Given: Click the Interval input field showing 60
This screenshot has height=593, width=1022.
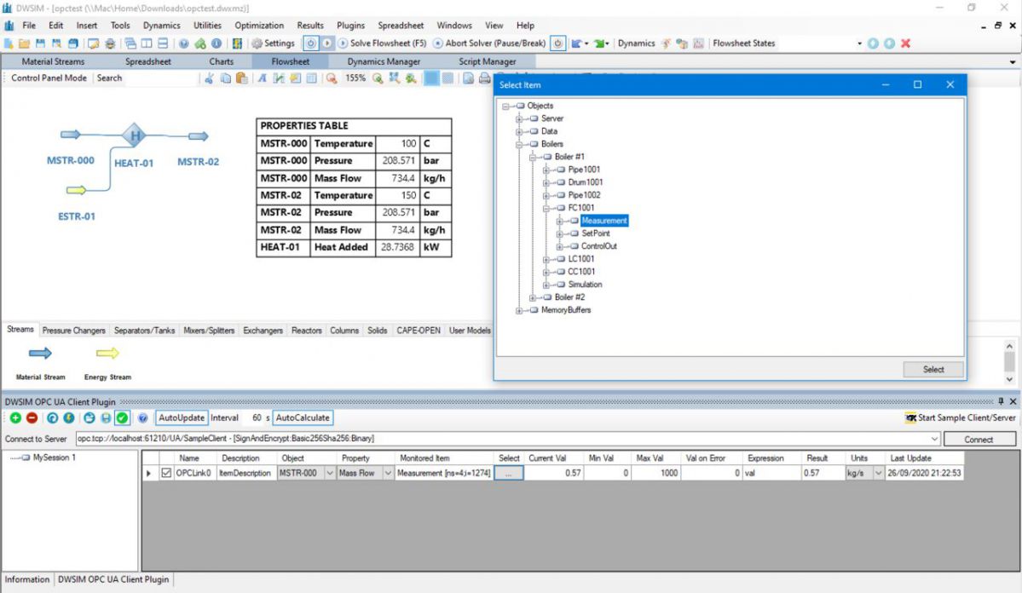Looking at the screenshot, I should [255, 417].
